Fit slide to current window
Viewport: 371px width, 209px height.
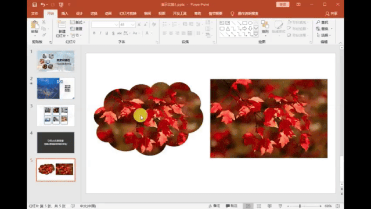pos(338,206)
